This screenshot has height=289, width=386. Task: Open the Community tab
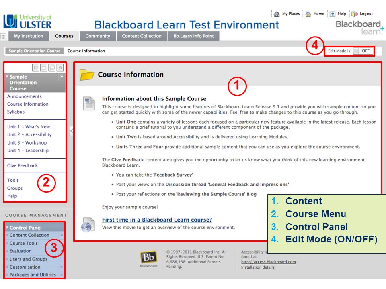98,36
